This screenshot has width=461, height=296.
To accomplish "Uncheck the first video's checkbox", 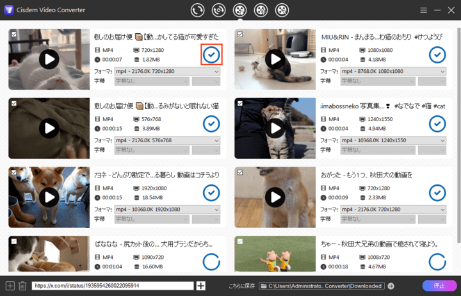I will tap(14, 33).
